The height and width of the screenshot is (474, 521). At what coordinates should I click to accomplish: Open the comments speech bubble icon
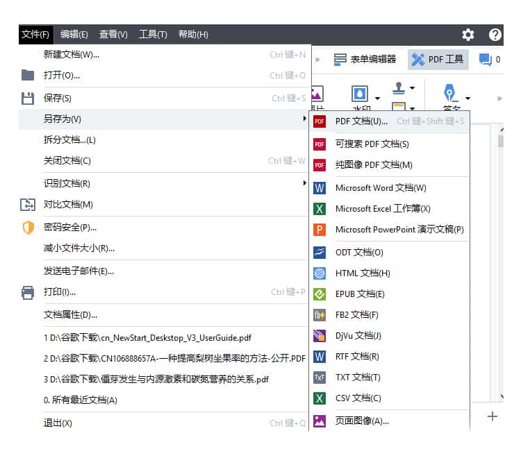click(x=486, y=60)
